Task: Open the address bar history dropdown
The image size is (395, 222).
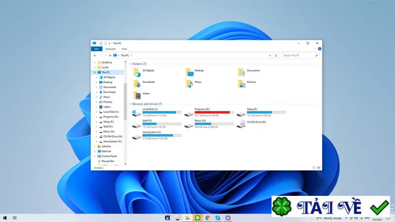Action: (270, 55)
